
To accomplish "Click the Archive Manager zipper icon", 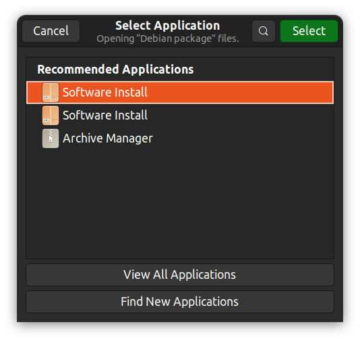I will [x=51, y=138].
